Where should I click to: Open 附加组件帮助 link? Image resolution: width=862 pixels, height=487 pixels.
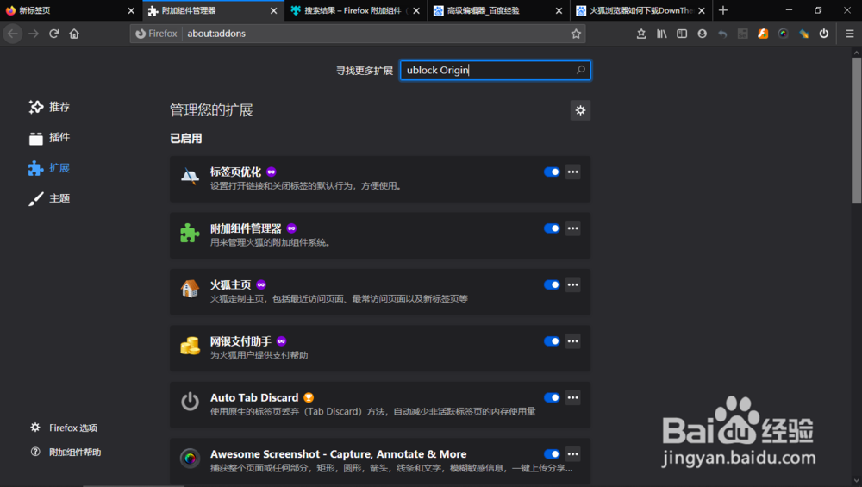66,452
